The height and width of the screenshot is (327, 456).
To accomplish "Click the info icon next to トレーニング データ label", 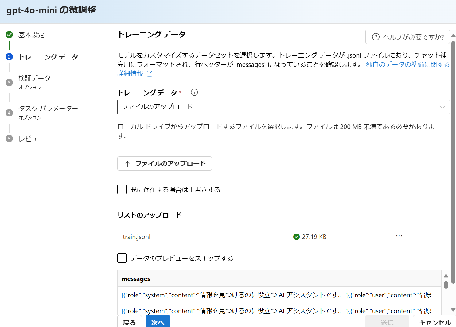I will 194,92.
